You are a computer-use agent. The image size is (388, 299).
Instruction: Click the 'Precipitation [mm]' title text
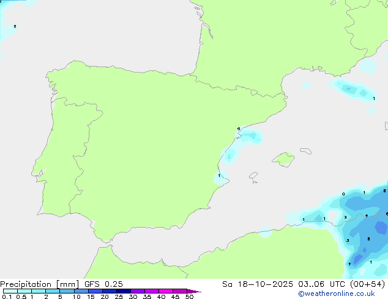(40, 284)
